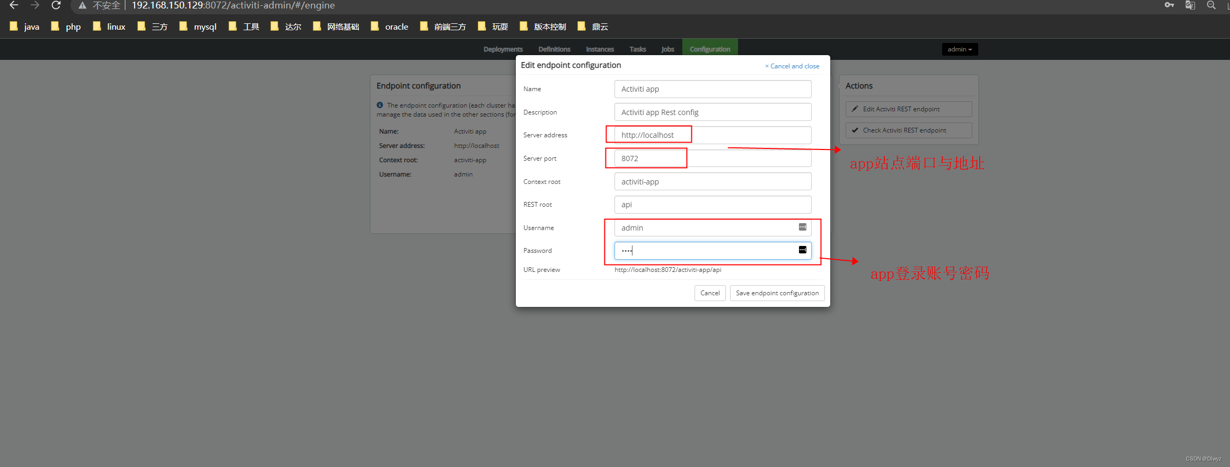Viewport: 1230px width, 467px height.
Task: Click the info icon in Endpoint configuration
Action: (x=380, y=105)
